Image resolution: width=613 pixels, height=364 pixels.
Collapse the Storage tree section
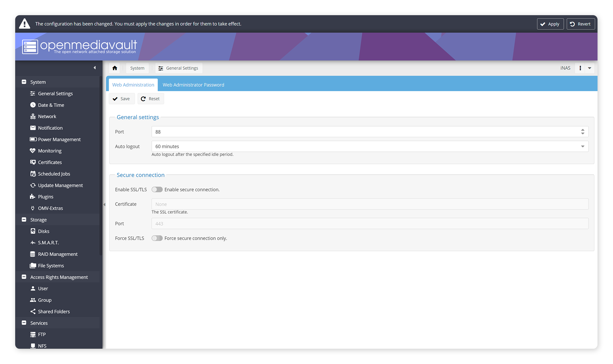24,220
